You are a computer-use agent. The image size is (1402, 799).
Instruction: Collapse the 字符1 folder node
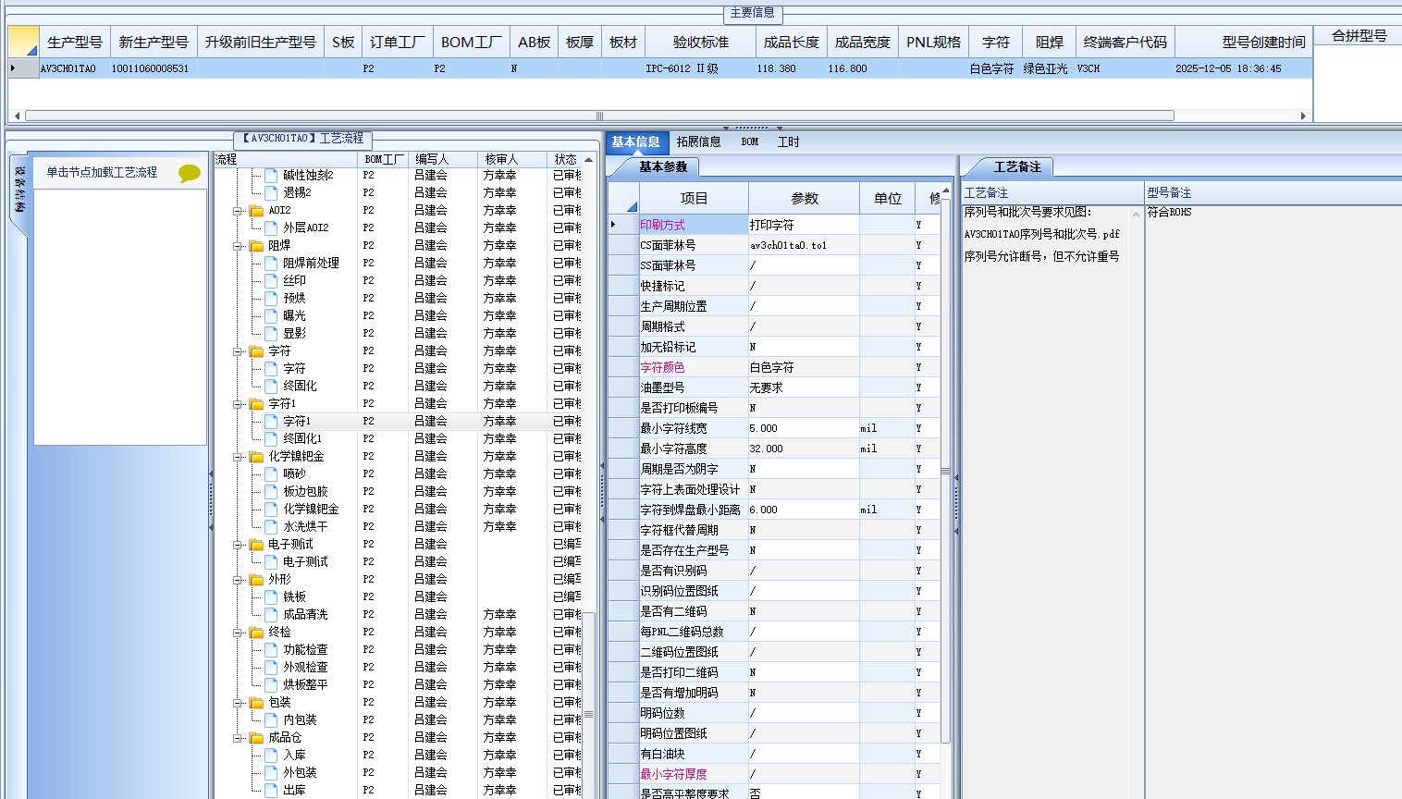pyautogui.click(x=238, y=404)
